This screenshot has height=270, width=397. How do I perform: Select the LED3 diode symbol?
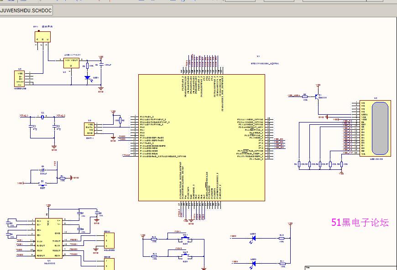point(253,264)
